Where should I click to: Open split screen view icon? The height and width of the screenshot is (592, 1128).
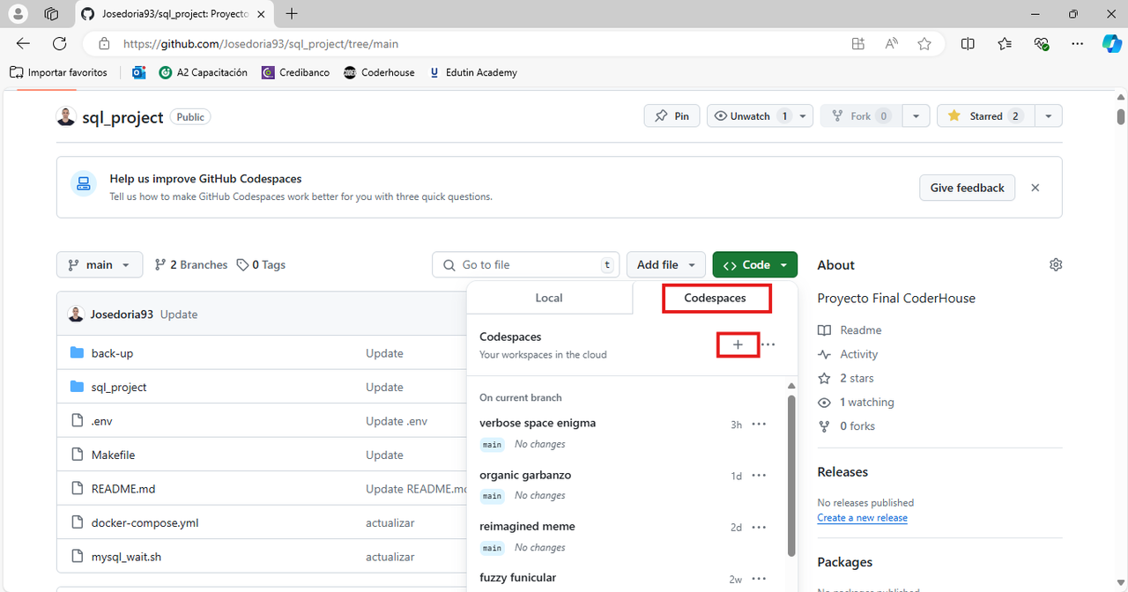coord(968,43)
